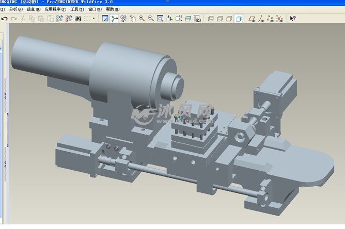
Task: Open the selection box dropdown arrow
Action: [93, 19]
